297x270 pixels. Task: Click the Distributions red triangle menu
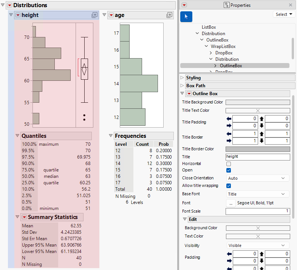pyautogui.click(x=9, y=5)
